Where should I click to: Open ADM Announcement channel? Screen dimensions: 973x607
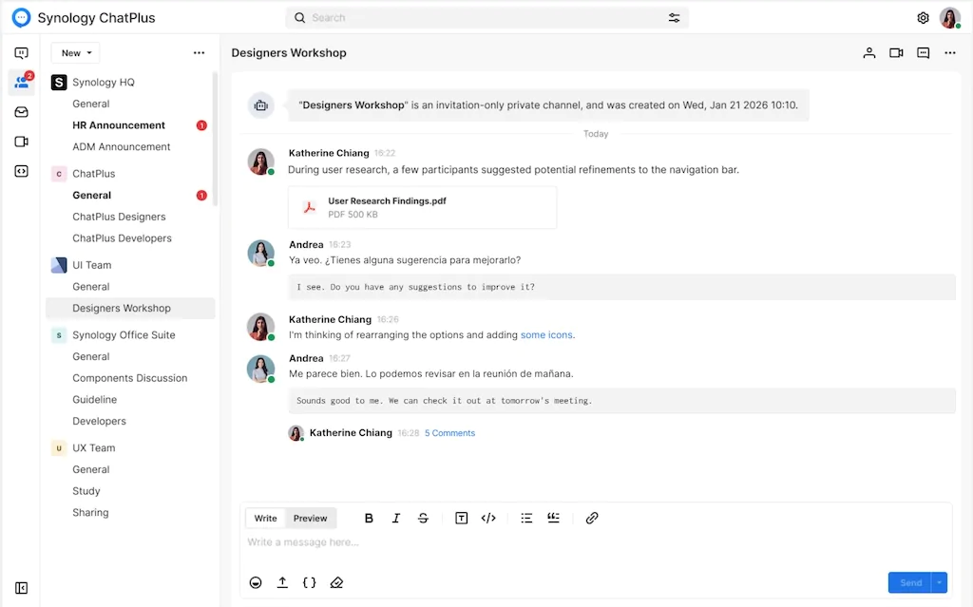pos(121,147)
